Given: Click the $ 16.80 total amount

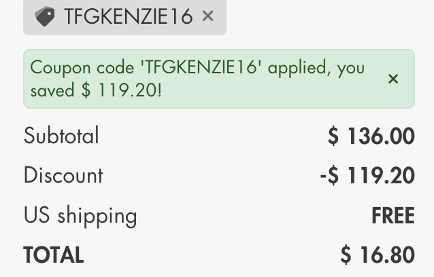Looking at the screenshot, I should [378, 255].
